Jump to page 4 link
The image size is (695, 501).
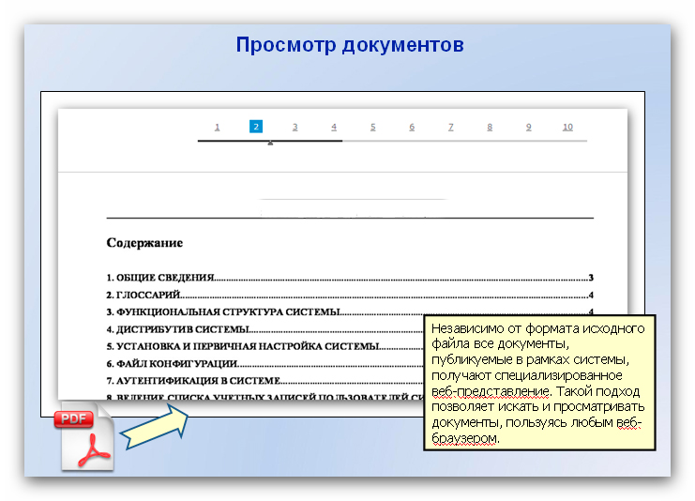tap(334, 128)
